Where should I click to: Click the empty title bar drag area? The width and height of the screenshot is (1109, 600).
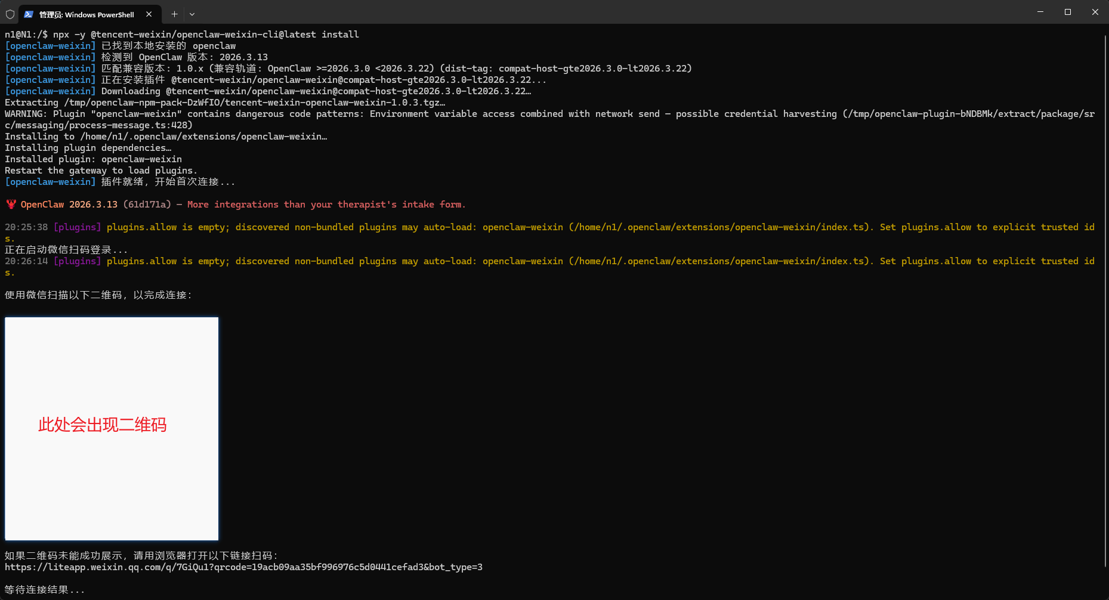597,12
